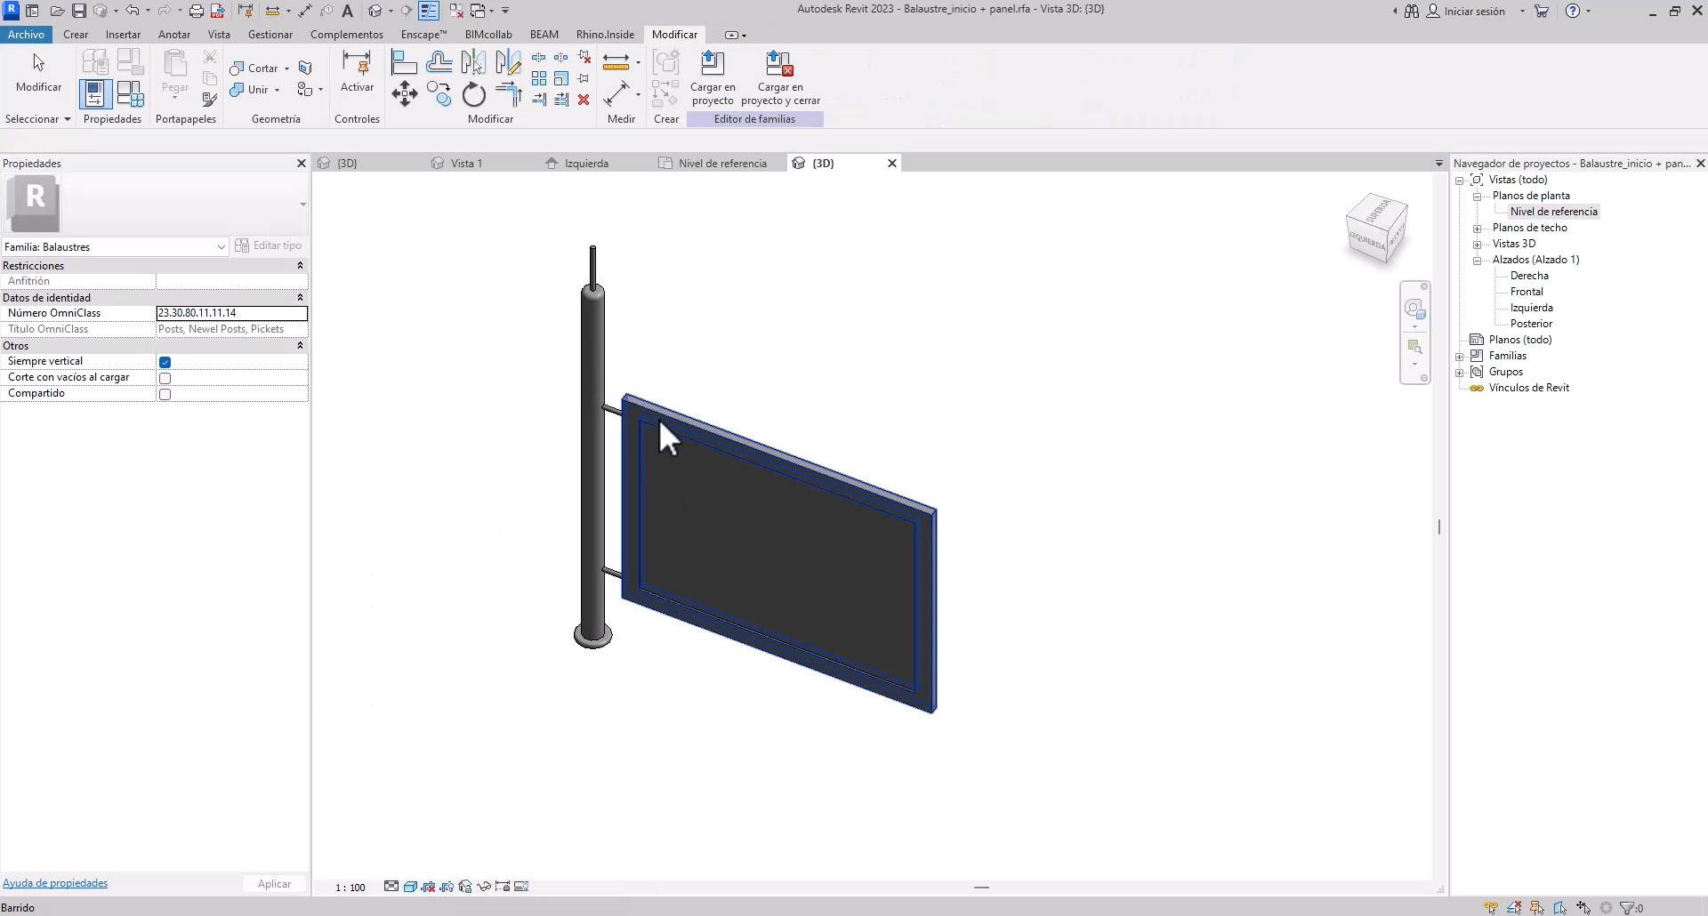Open the Unir dropdown arrow
1708x916 pixels.
click(x=277, y=90)
